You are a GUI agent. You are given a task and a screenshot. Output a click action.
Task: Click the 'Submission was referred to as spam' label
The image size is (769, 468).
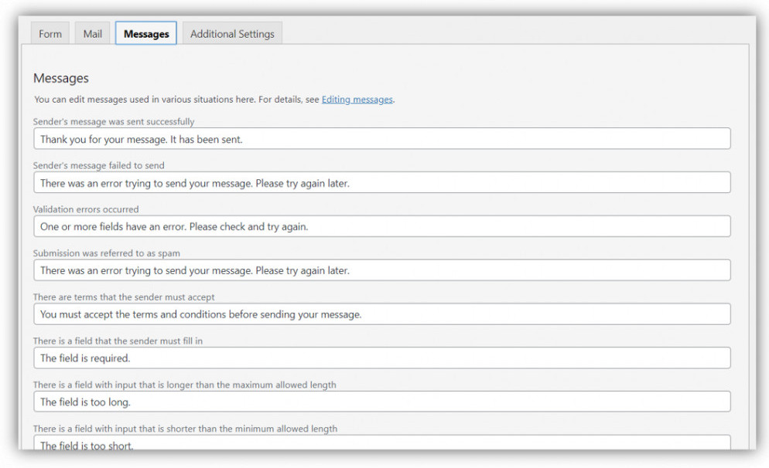(107, 253)
